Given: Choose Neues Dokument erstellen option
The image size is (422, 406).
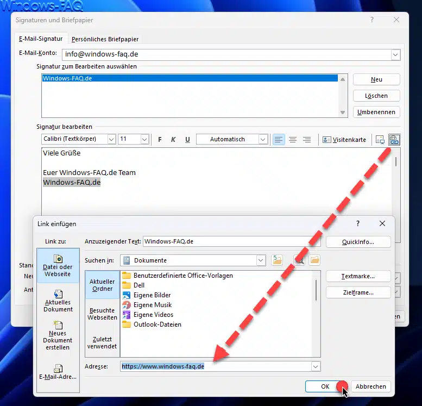Looking at the screenshot, I should click(x=58, y=335).
